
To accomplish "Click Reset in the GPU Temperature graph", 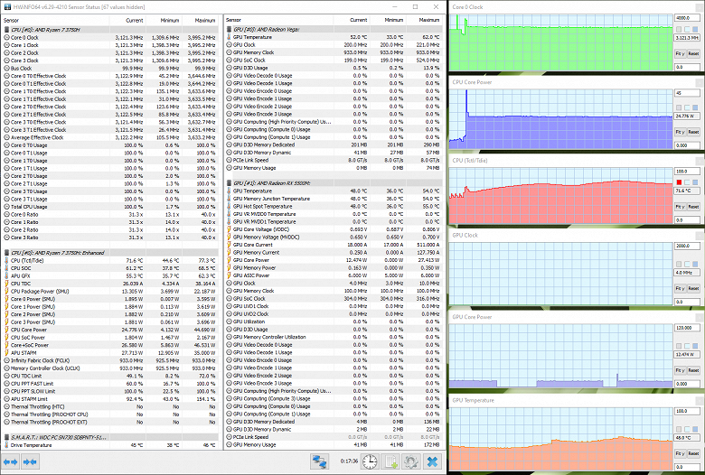I will tap(693, 453).
